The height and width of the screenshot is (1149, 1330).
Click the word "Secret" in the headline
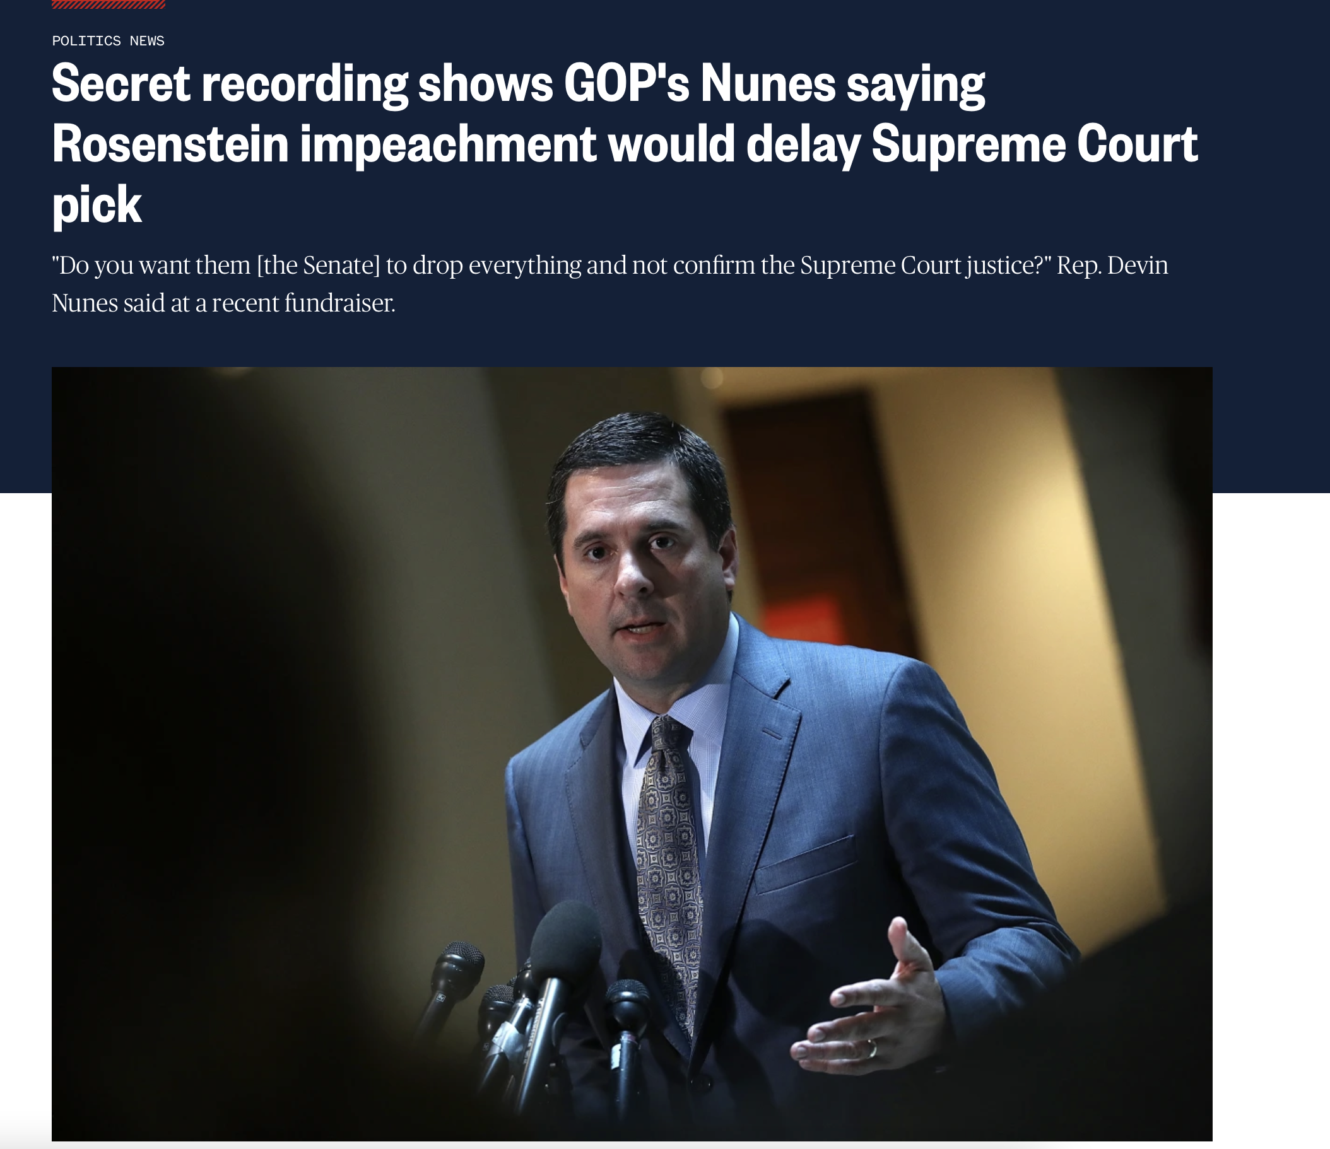(x=121, y=83)
